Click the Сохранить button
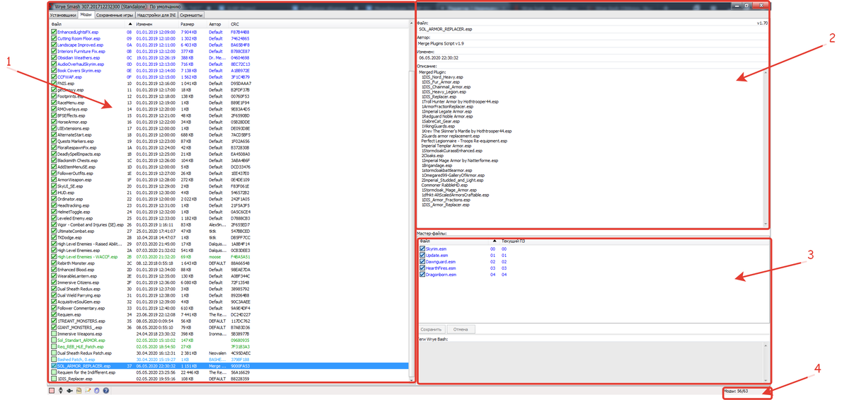Screen dimensions: 849x400 tap(431, 329)
